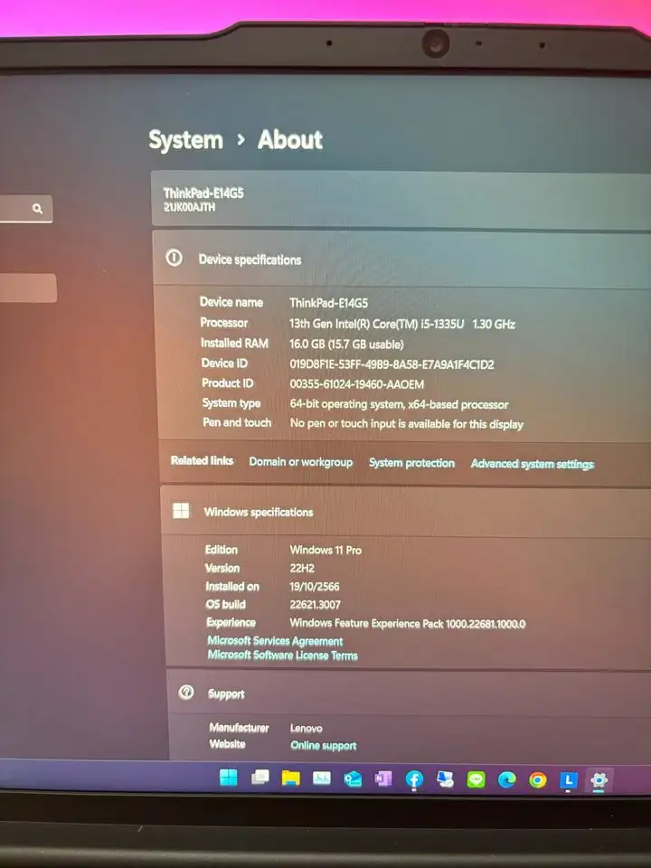651x868 pixels.
Task: Open OneNote from the taskbar
Action: point(383,778)
